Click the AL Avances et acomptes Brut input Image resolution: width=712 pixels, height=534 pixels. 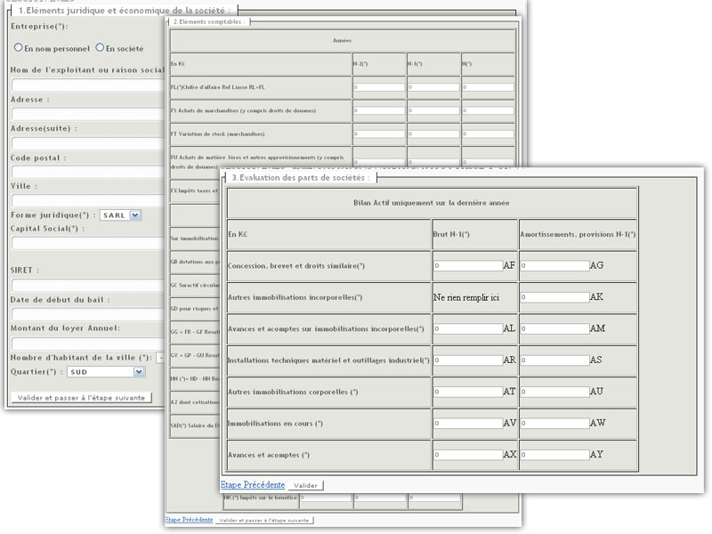pos(468,328)
